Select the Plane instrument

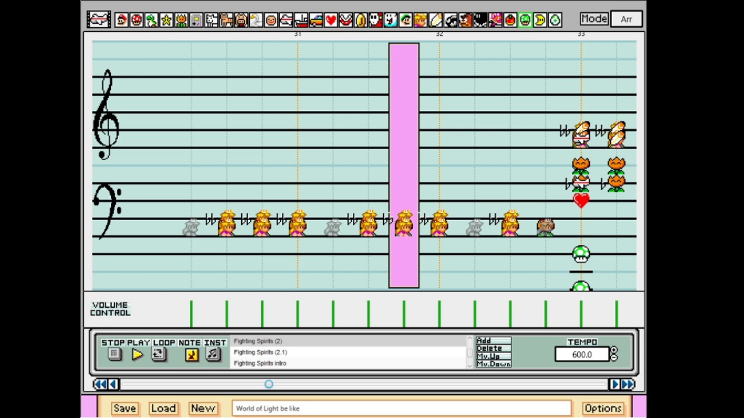tap(286, 20)
